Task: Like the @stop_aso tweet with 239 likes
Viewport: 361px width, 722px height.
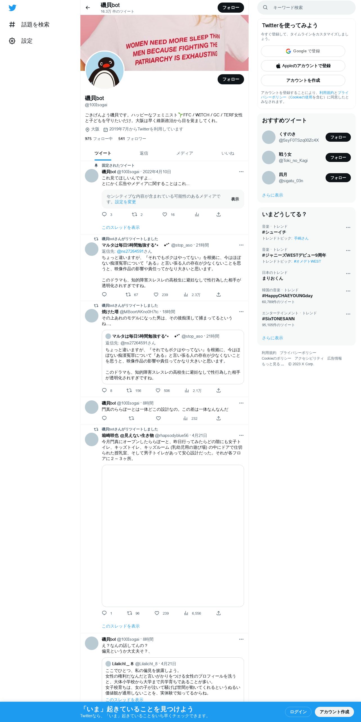Action: tap(156, 294)
